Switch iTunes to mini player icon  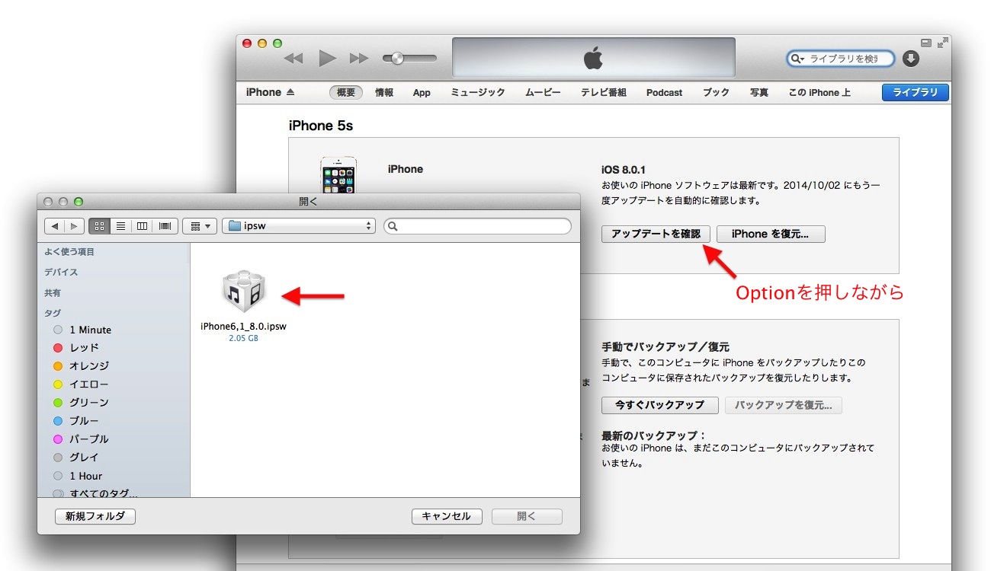tap(926, 43)
